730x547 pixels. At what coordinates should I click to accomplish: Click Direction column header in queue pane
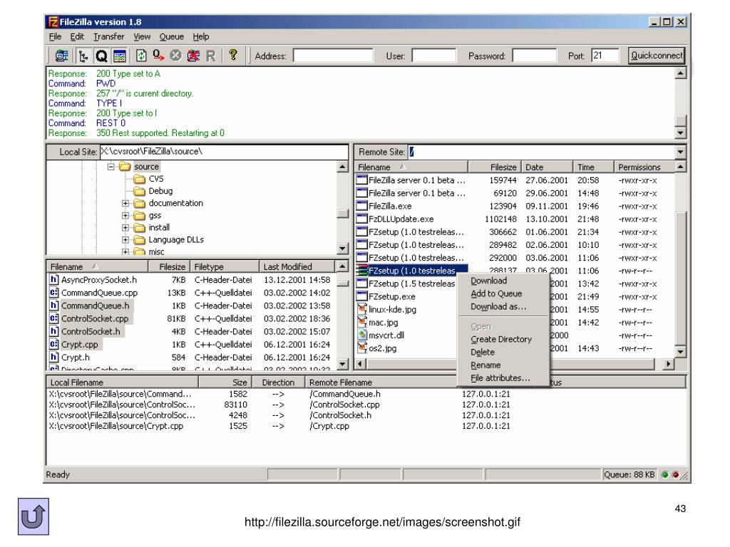pyautogui.click(x=278, y=382)
